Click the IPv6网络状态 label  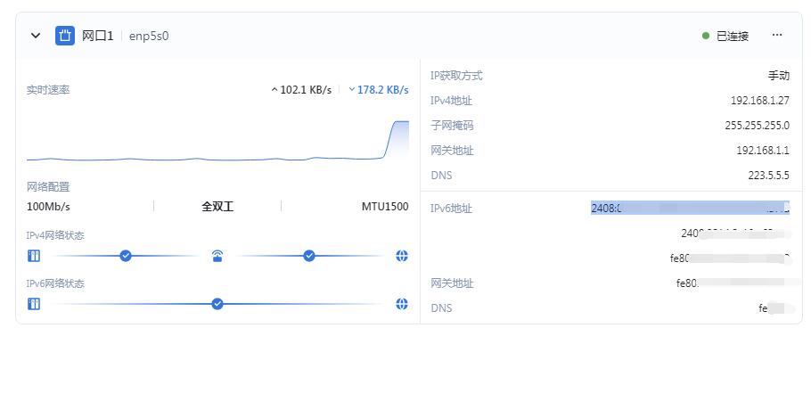pos(55,283)
